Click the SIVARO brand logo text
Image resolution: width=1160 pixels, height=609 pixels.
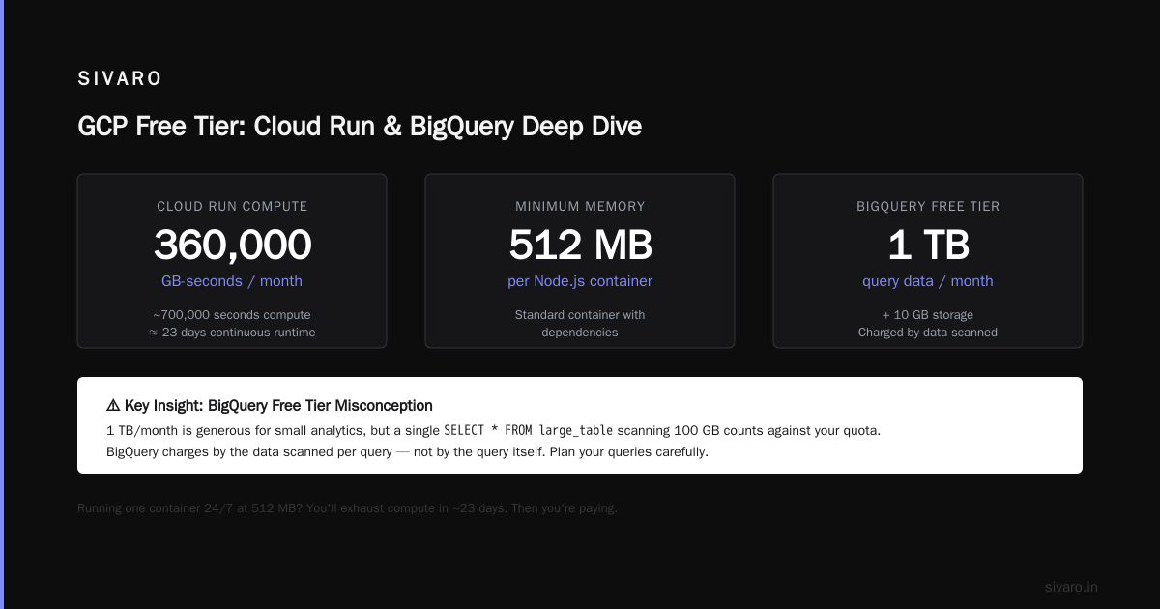(x=120, y=79)
